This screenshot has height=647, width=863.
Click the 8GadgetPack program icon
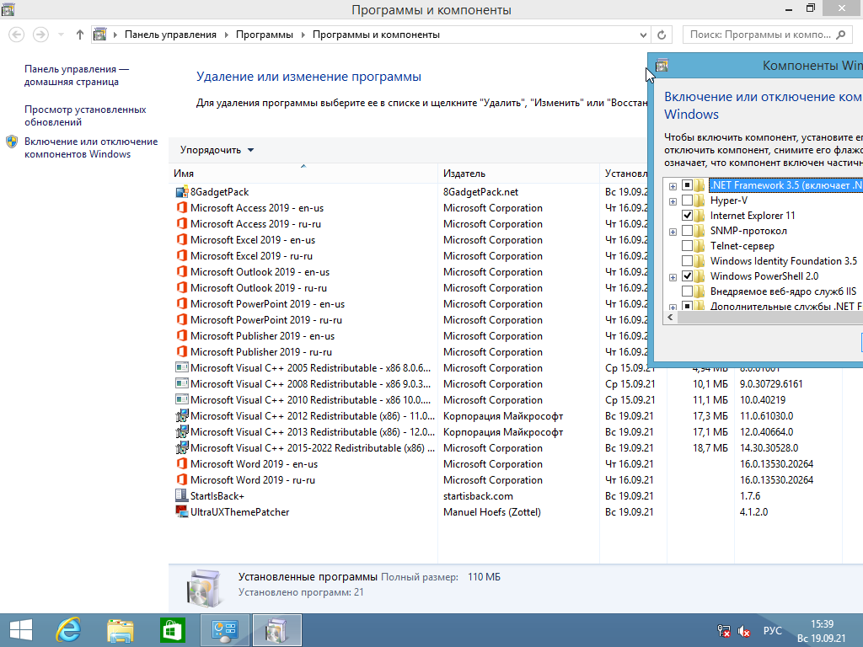(182, 192)
